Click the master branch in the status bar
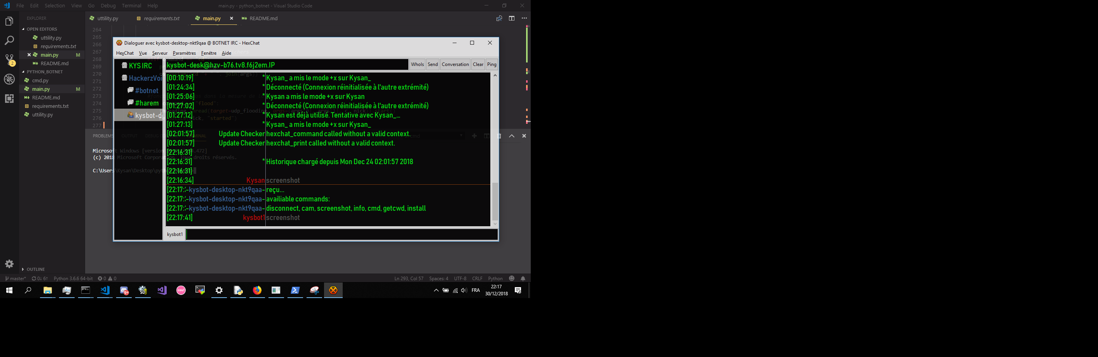Screen dimensions: 1098x357 pyautogui.click(x=15, y=279)
